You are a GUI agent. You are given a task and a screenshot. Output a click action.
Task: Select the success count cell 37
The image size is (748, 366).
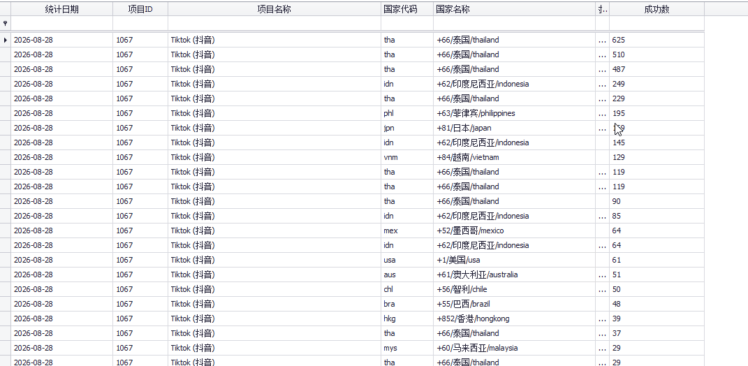click(657, 334)
